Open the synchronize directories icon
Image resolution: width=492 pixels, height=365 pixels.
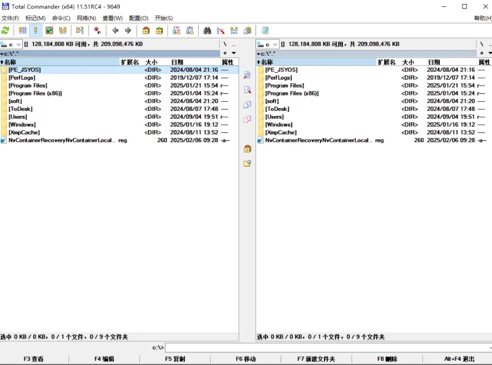click(x=234, y=31)
